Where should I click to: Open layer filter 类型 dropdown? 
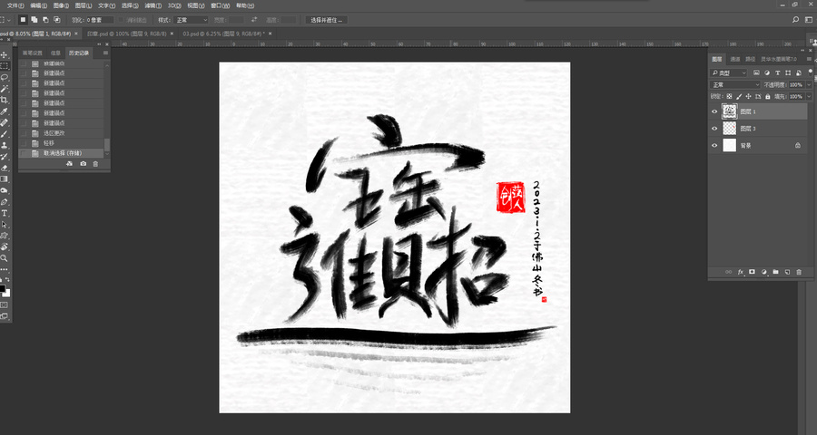click(729, 72)
